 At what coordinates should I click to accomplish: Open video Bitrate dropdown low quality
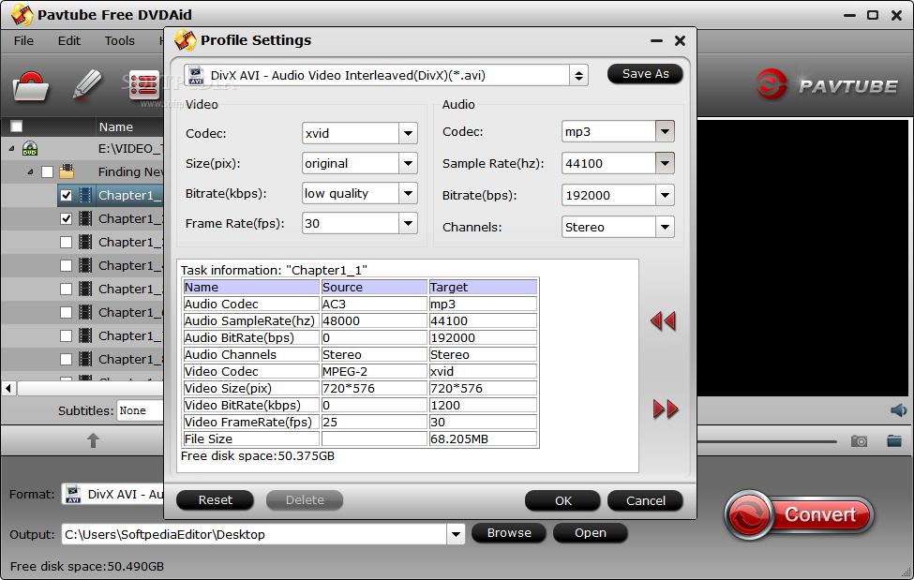(408, 194)
